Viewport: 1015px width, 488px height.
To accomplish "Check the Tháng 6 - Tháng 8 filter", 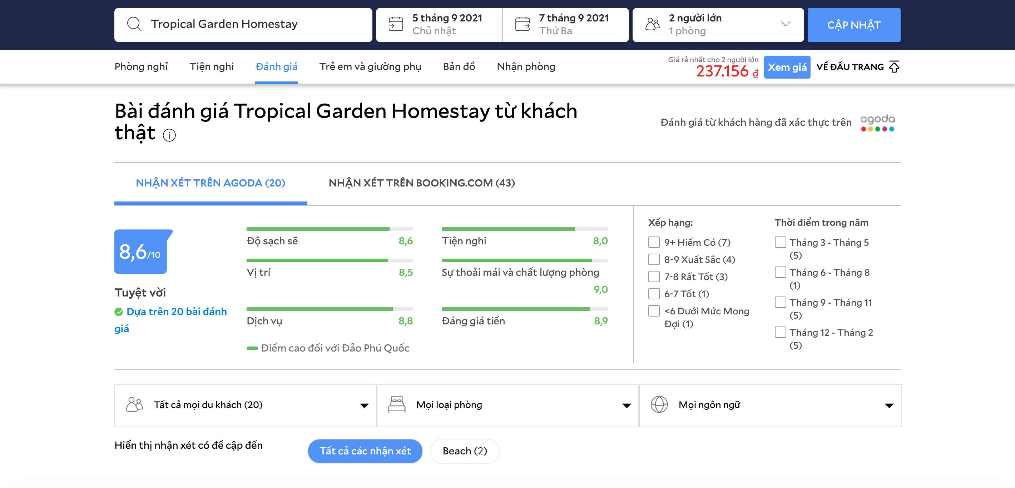I will pyautogui.click(x=781, y=272).
